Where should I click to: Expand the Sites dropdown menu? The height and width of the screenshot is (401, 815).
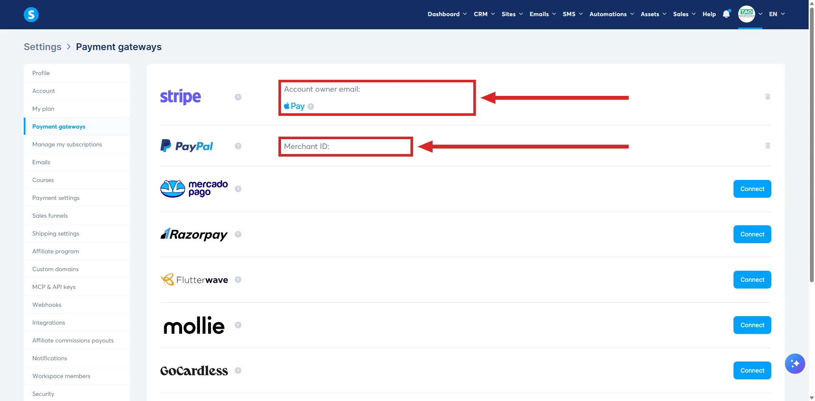[x=512, y=14]
